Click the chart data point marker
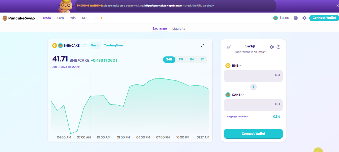This screenshot has width=339, height=152. pyautogui.click(x=90, y=96)
